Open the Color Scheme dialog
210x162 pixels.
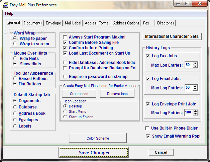tap(98, 138)
